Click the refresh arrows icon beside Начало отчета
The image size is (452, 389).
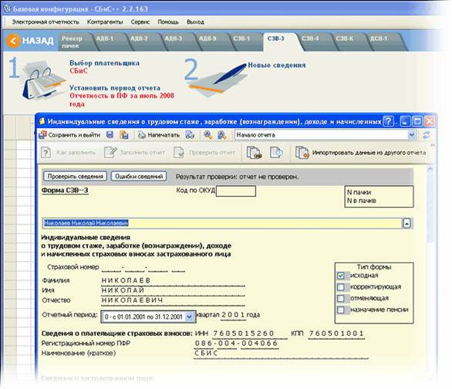[x=426, y=134]
